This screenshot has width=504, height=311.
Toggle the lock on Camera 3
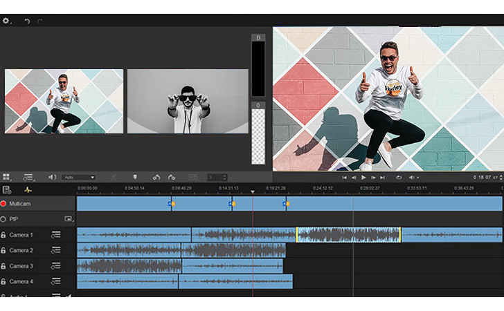[4, 266]
